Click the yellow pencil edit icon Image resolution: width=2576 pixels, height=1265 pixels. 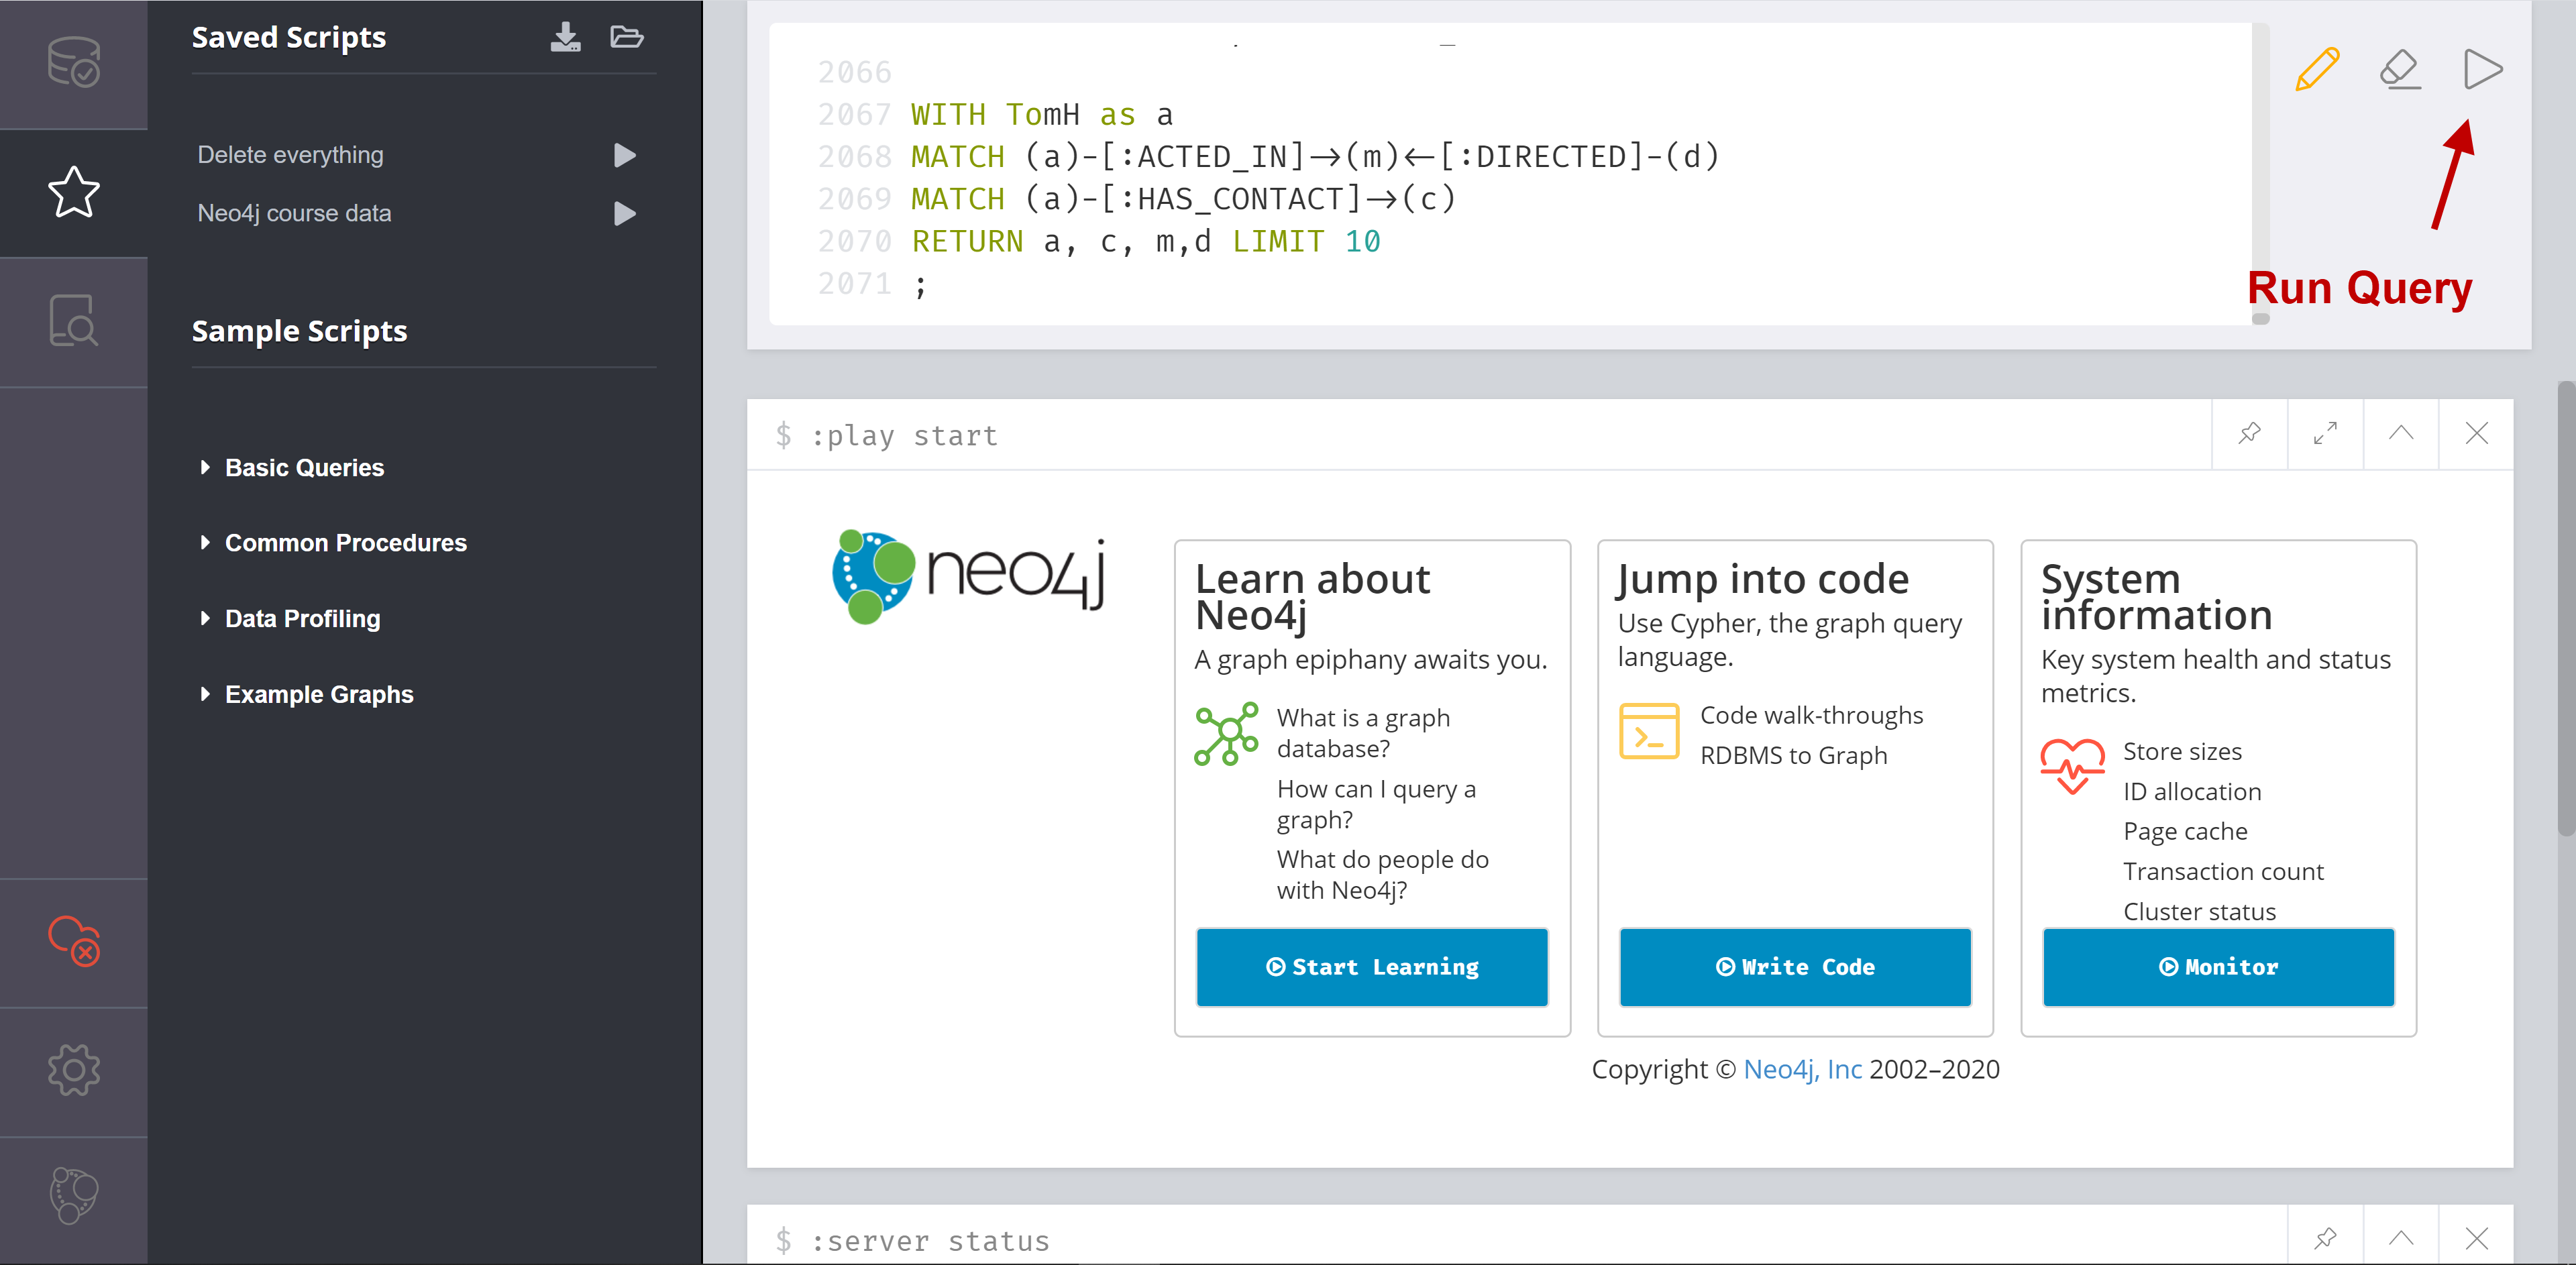point(2317,69)
